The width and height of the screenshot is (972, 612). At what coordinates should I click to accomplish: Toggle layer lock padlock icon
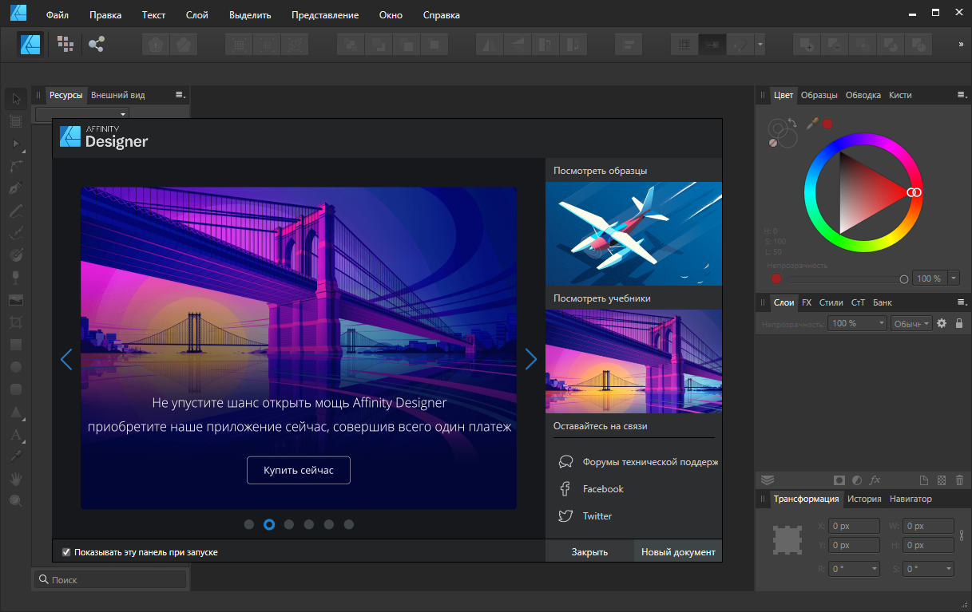[959, 323]
